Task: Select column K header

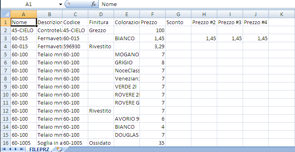Action: click(x=282, y=14)
